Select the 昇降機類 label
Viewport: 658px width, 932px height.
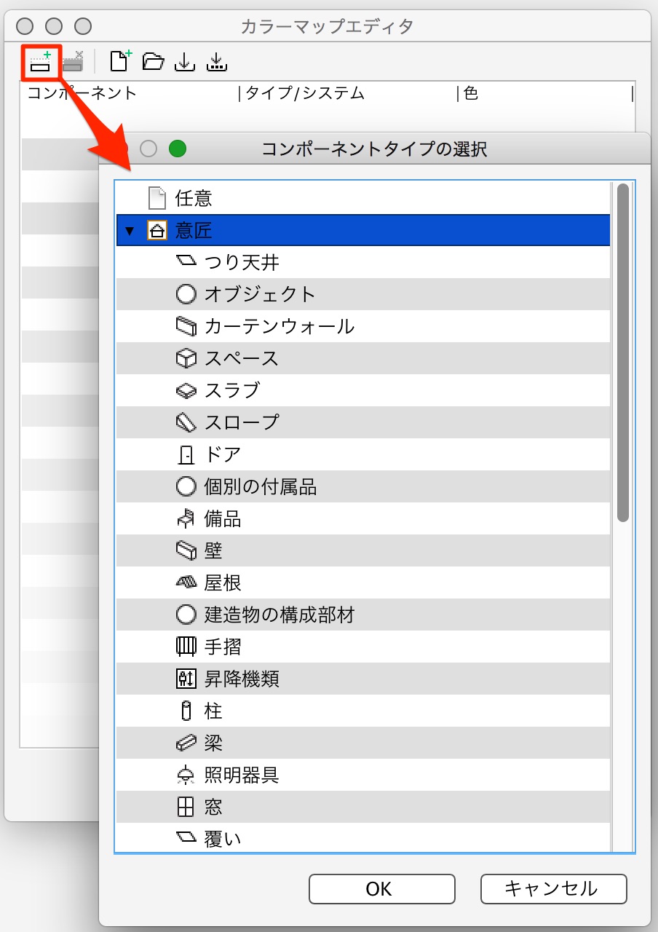tap(242, 679)
